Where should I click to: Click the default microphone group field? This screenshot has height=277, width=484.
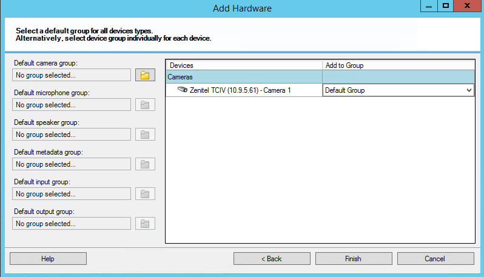click(x=72, y=105)
